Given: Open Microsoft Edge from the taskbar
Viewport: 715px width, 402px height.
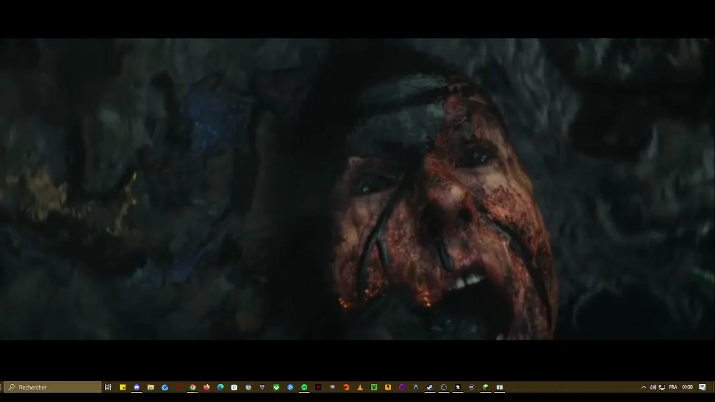Looking at the screenshot, I should point(220,387).
